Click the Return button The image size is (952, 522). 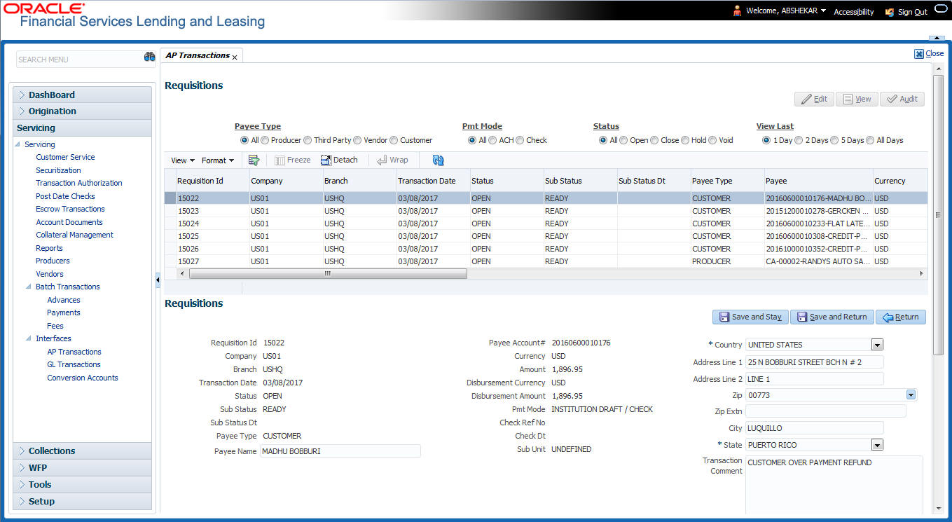(x=901, y=317)
